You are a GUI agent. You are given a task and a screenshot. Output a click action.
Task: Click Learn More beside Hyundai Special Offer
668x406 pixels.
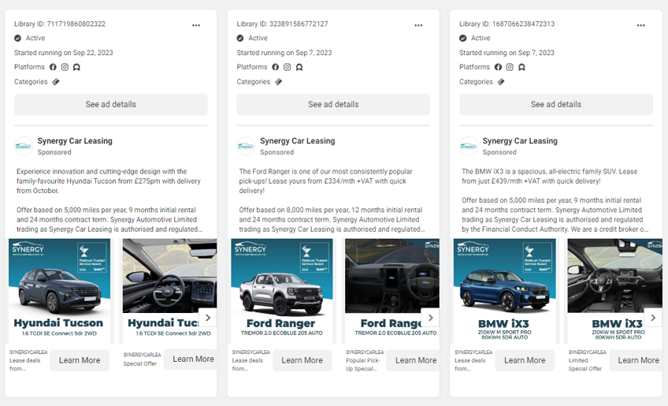(x=191, y=359)
